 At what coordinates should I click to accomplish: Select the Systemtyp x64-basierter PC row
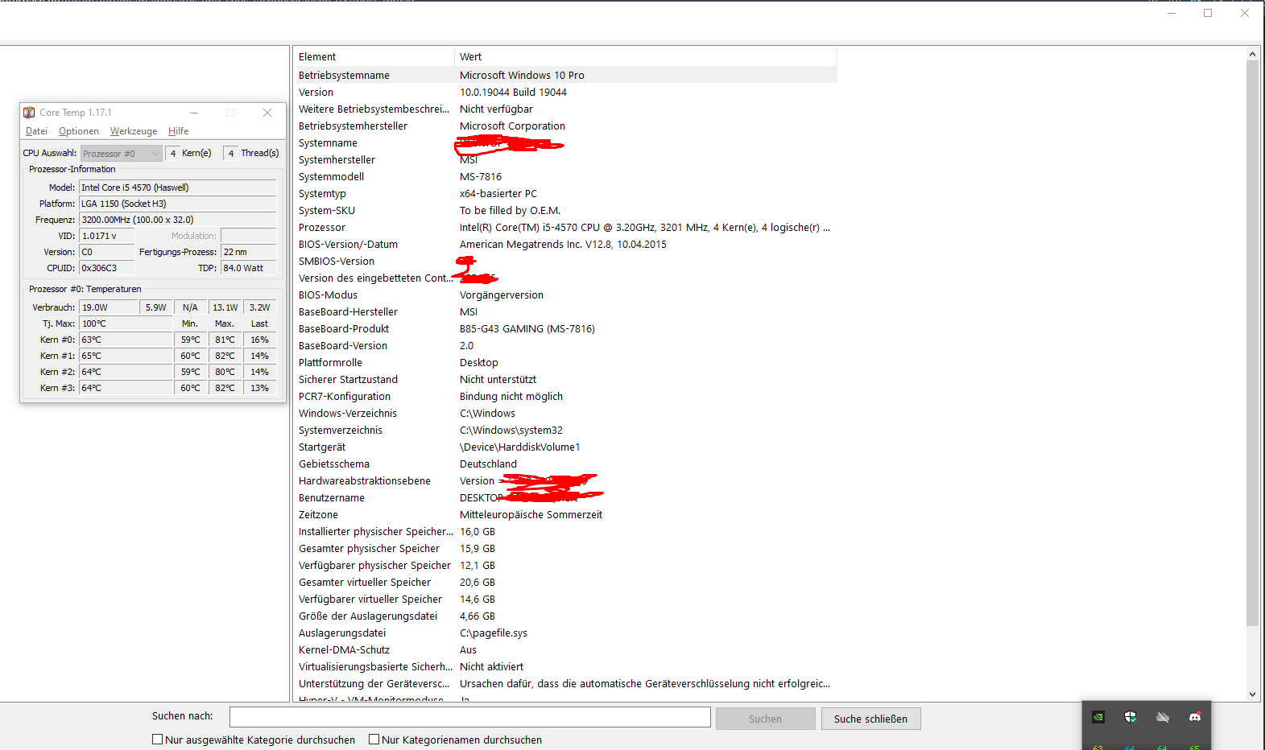point(565,193)
